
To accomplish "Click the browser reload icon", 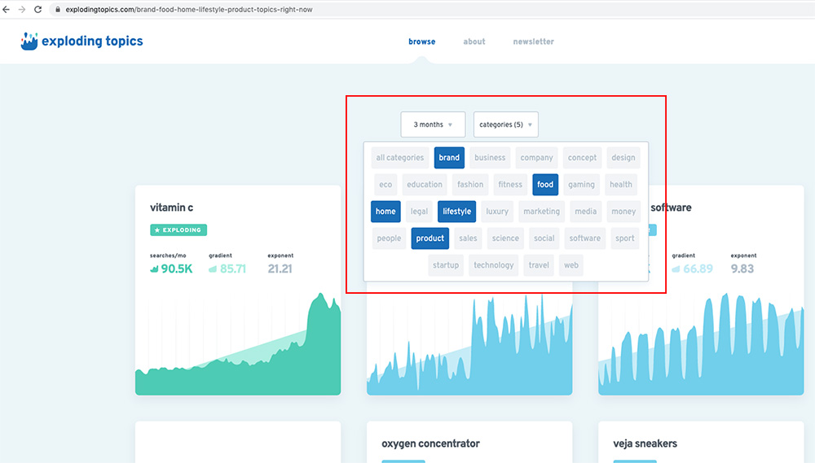I will [x=38, y=10].
